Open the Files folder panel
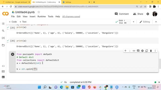 [x=3, y=45]
